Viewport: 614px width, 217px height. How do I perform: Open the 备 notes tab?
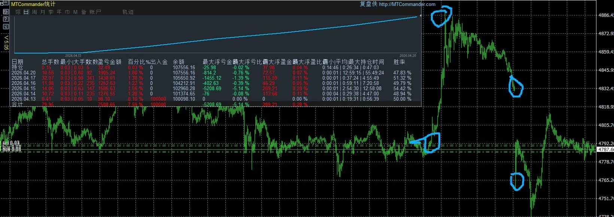(84, 12)
